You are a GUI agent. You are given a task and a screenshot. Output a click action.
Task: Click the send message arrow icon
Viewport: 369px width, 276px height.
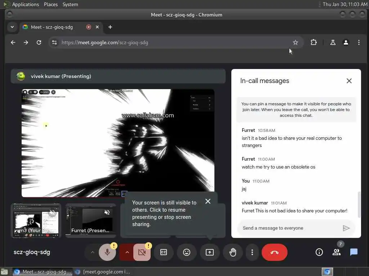346,228
